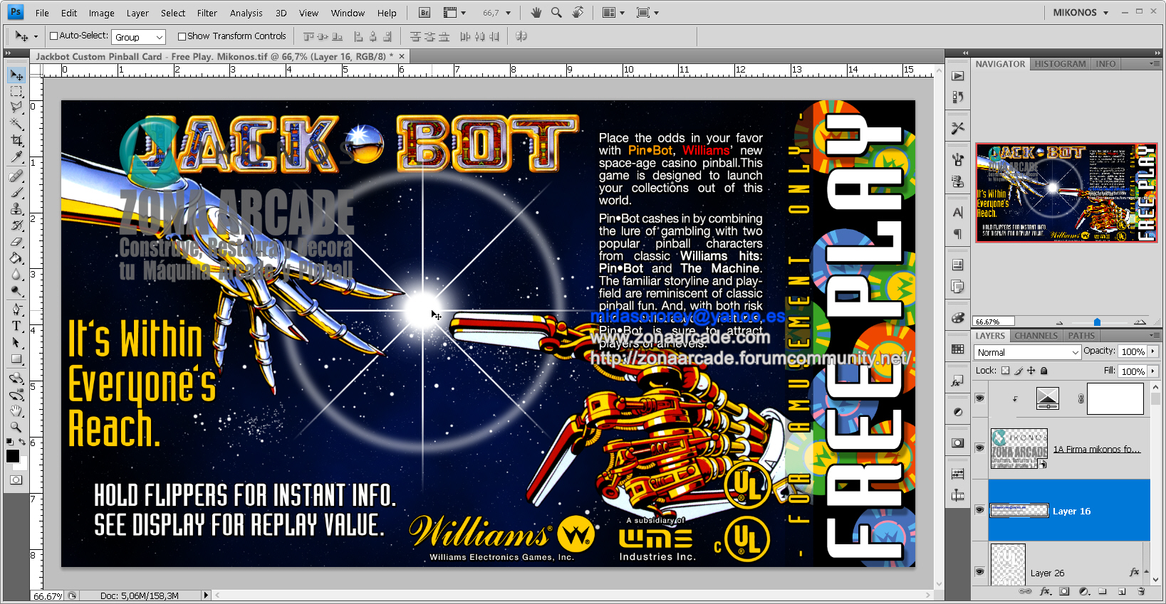Viewport: 1166px width, 604px height.
Task: Select the Zoom tool in toolbox
Action: [16, 427]
